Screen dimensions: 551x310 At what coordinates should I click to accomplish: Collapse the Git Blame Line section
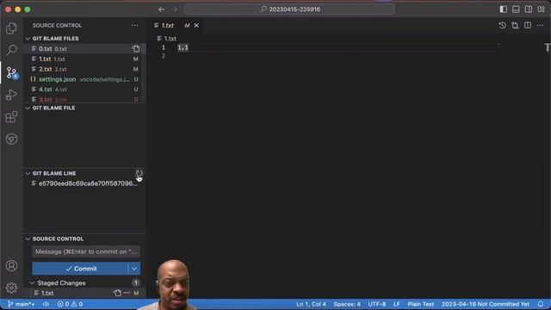point(28,173)
